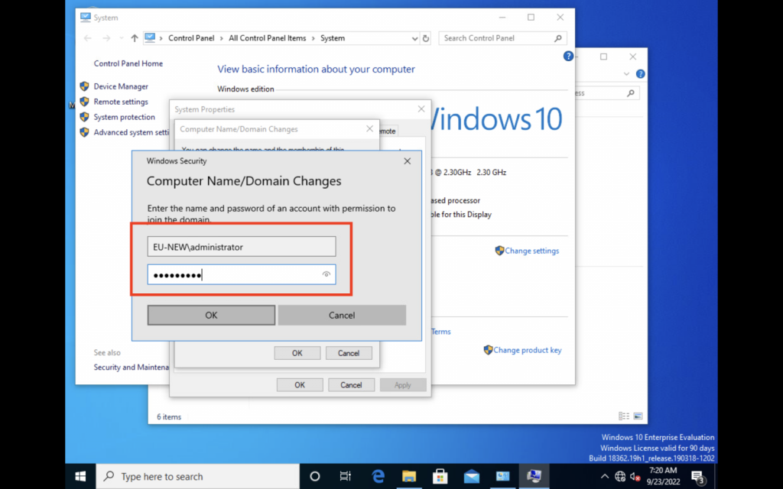The image size is (783, 489).
Task: Expand breadcrumb chevron after All Control Panel Items
Action: click(314, 38)
